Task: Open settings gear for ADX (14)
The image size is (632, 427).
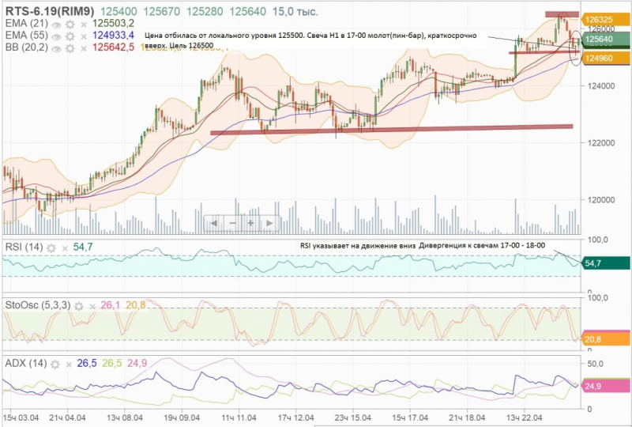Action: pyautogui.click(x=55, y=365)
